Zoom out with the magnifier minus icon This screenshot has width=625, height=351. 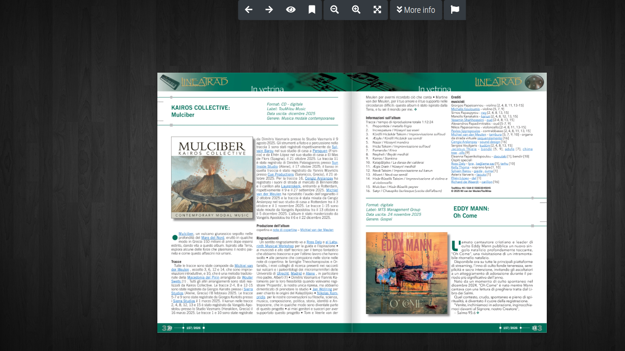pos(334,10)
